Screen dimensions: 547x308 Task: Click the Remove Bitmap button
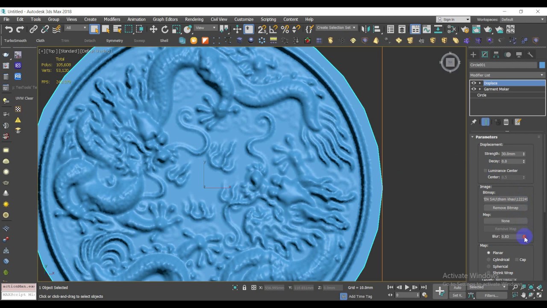coord(506,208)
